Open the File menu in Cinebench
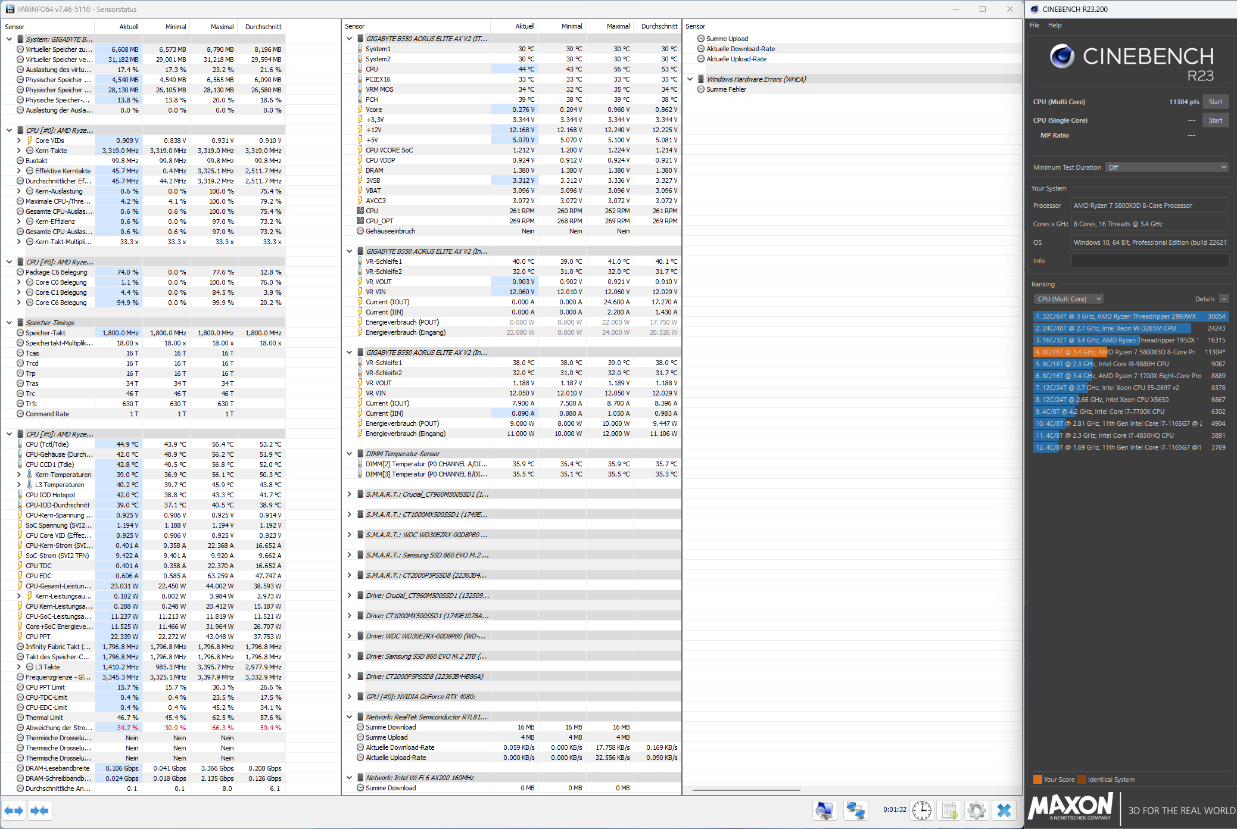1237x829 pixels. pos(1035,25)
